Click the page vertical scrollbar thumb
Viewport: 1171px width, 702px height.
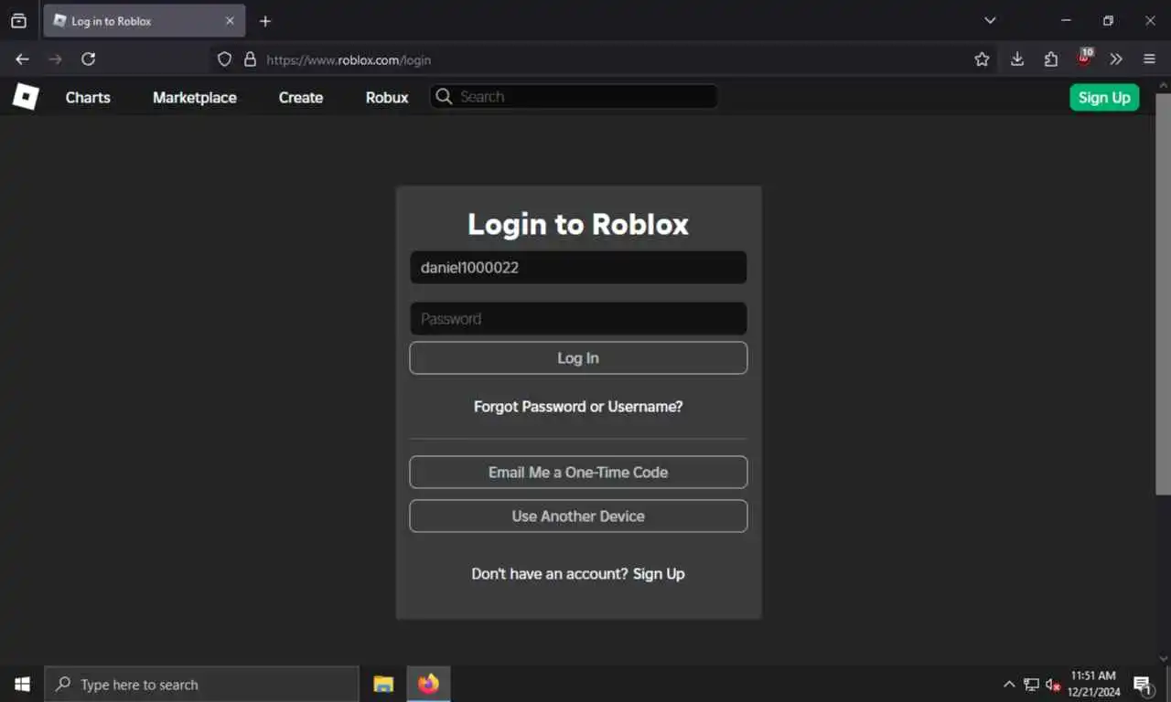coord(1164,292)
